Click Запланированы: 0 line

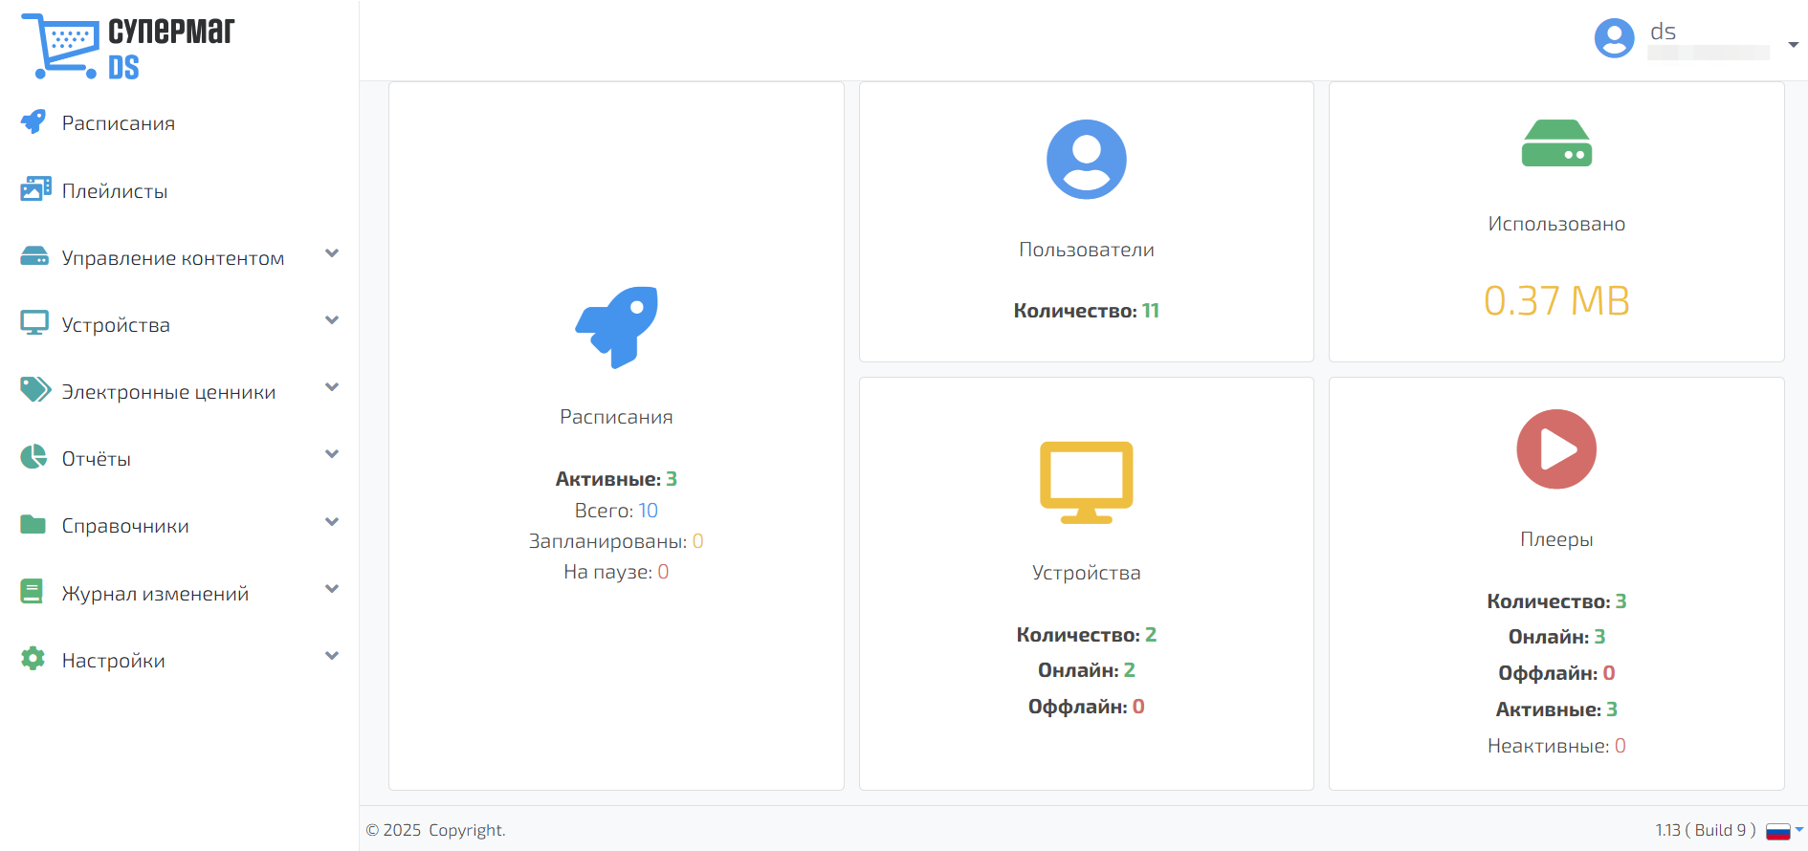coord(616,541)
